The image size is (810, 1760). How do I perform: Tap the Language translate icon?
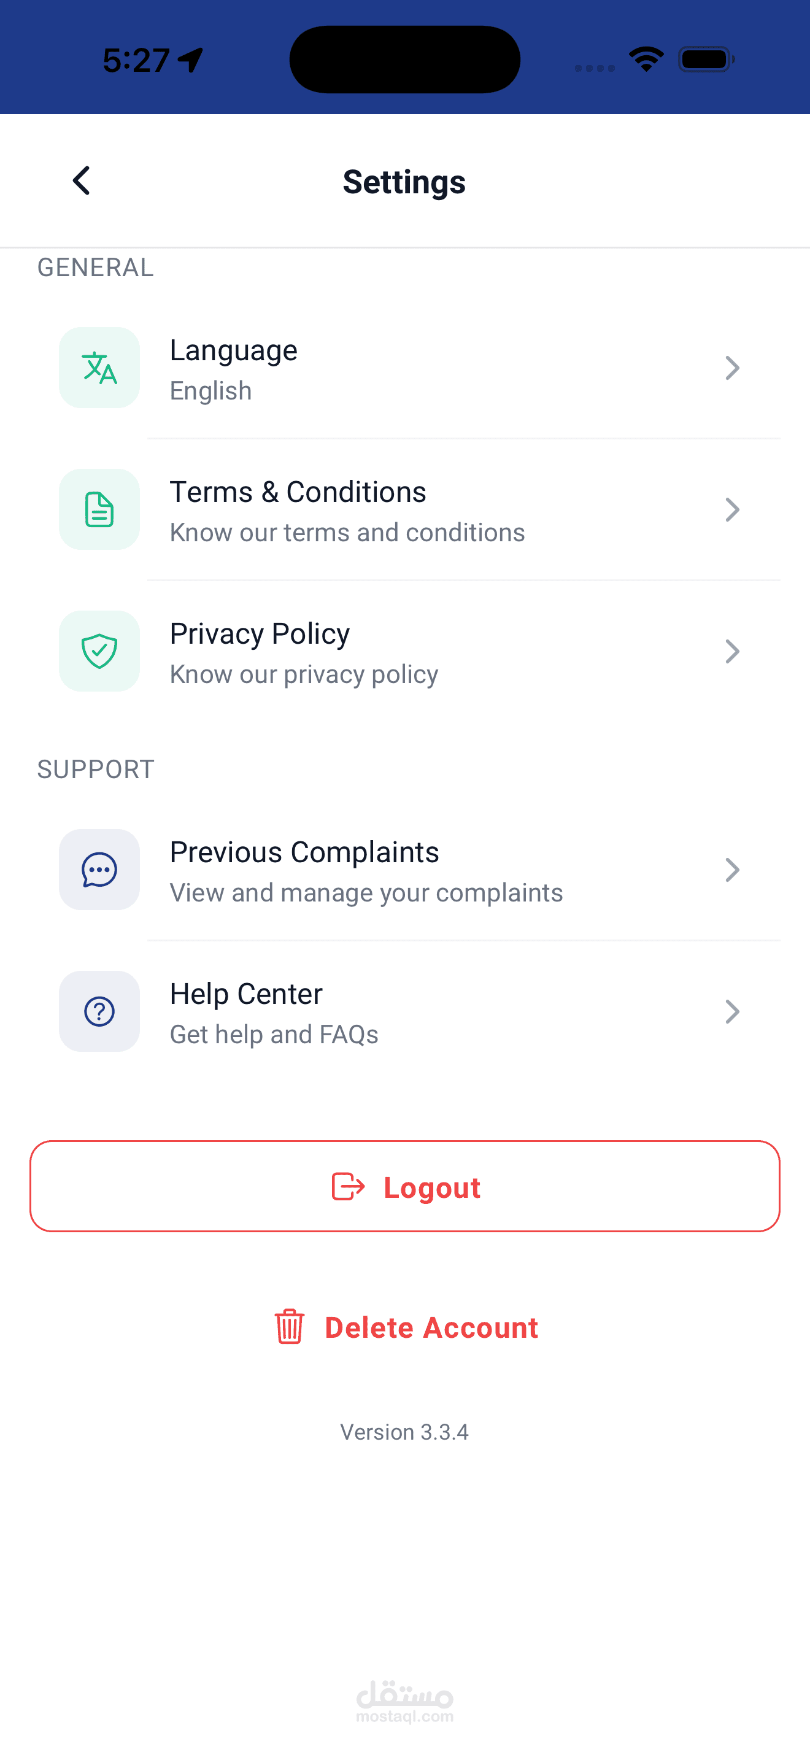coord(99,368)
